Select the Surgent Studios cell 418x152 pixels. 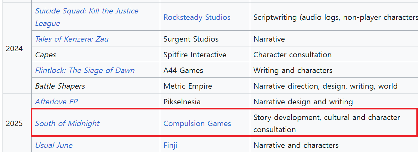point(205,39)
